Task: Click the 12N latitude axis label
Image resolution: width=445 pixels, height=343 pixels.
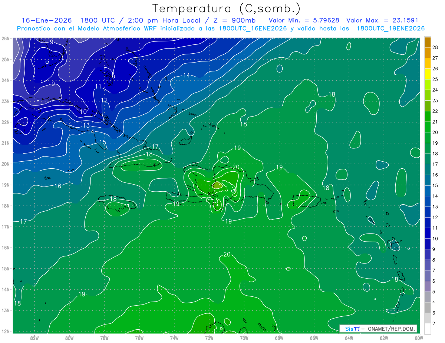Action: tap(5, 331)
